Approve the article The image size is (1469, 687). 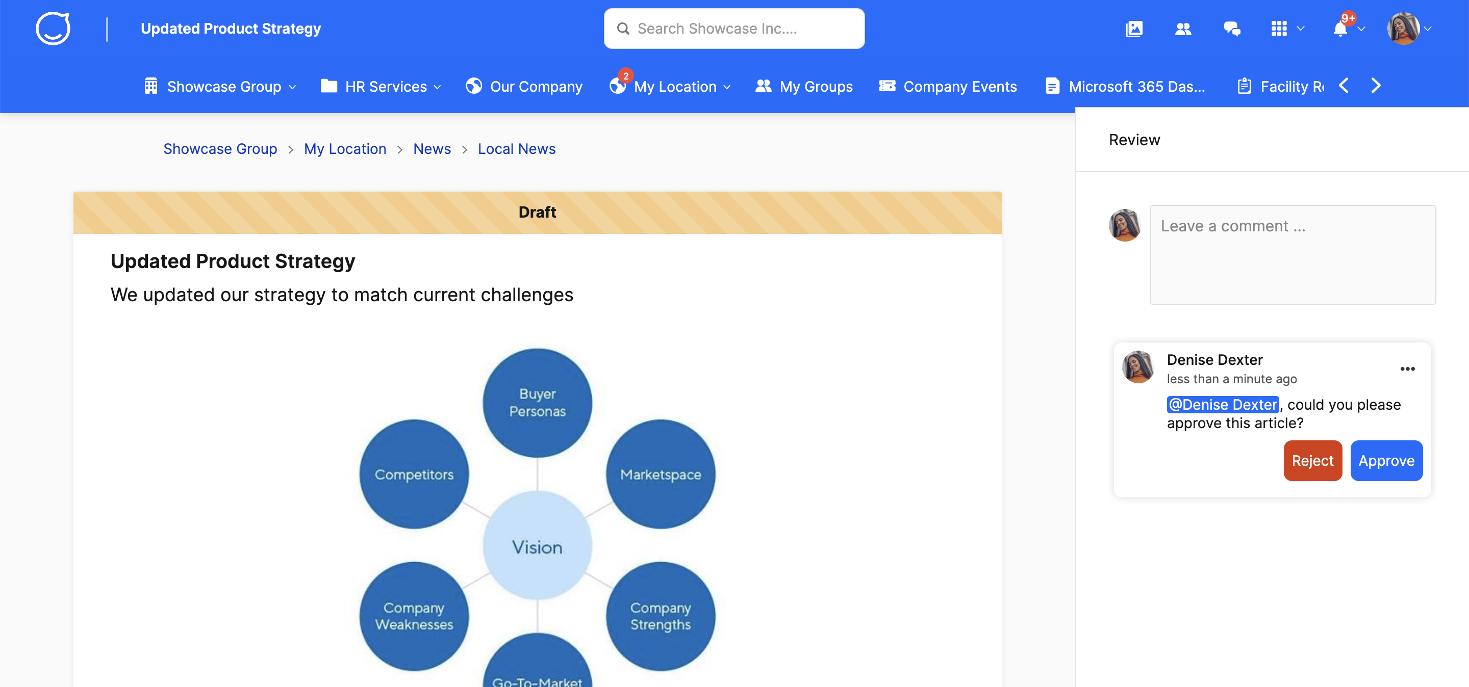(x=1386, y=460)
